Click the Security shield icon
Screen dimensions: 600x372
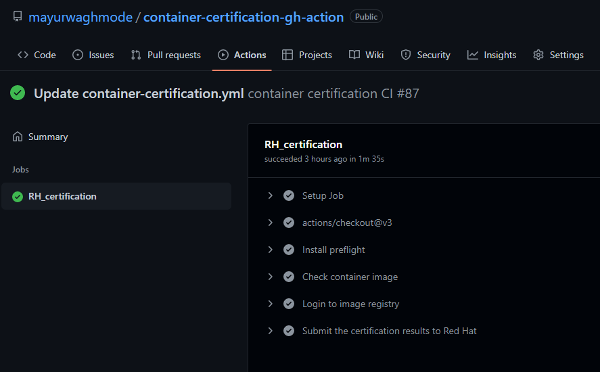406,55
